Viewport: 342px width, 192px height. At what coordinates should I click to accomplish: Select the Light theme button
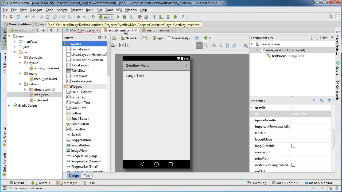click(158, 38)
